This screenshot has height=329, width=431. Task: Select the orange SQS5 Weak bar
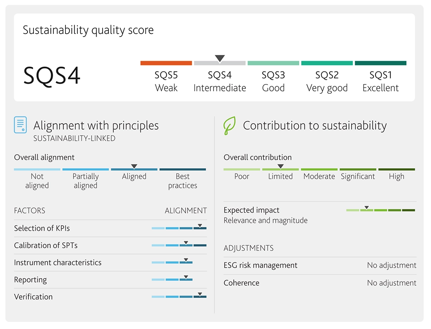166,63
